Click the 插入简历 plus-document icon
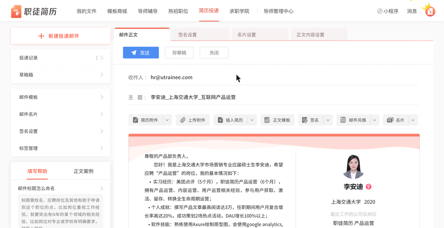The image size is (444, 228). coord(220,120)
